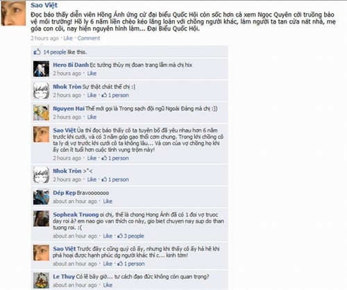The height and width of the screenshot is (290, 347).
Task: Like Dép Kẹp's Bravo comment
Action: coord(108,201)
